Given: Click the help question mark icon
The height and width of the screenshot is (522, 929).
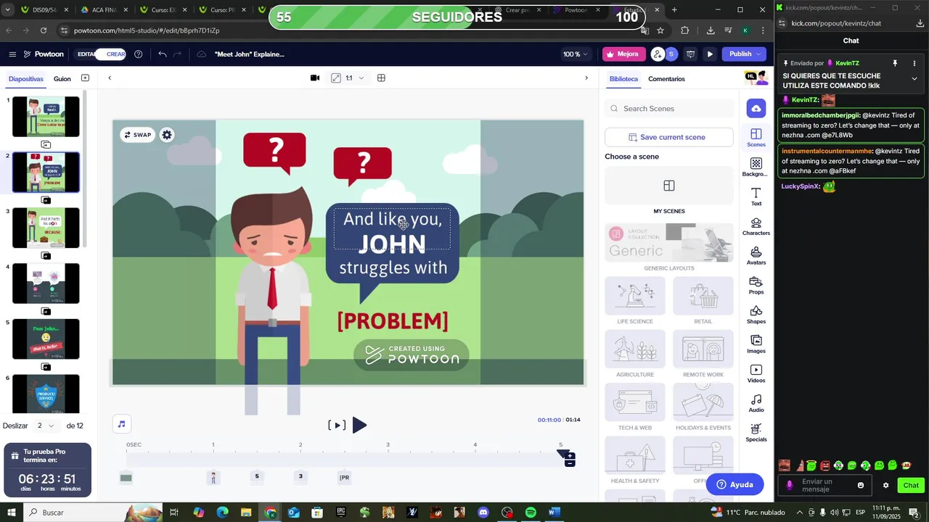Looking at the screenshot, I should (138, 54).
